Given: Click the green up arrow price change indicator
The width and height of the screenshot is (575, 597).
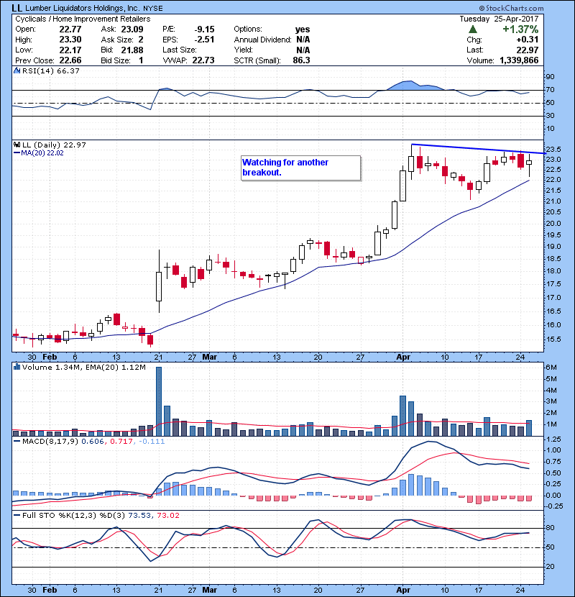Looking at the screenshot, I should click(472, 29).
